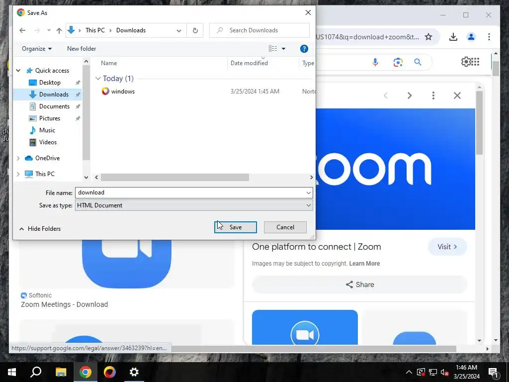
Task: Open the Windows Start menu
Action: (x=12, y=372)
